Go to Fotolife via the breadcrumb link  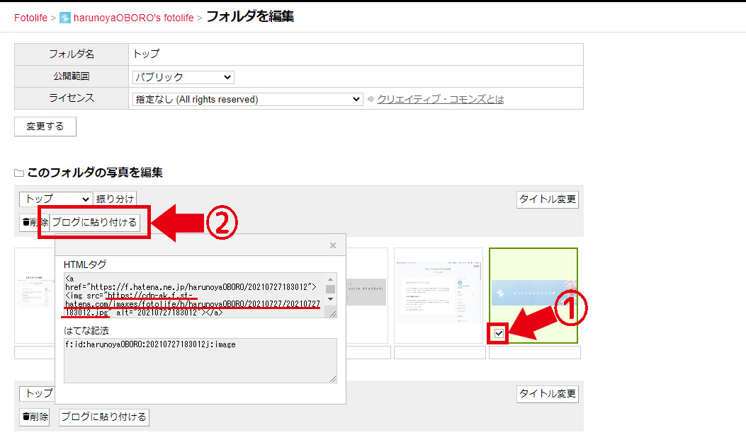[x=30, y=16]
